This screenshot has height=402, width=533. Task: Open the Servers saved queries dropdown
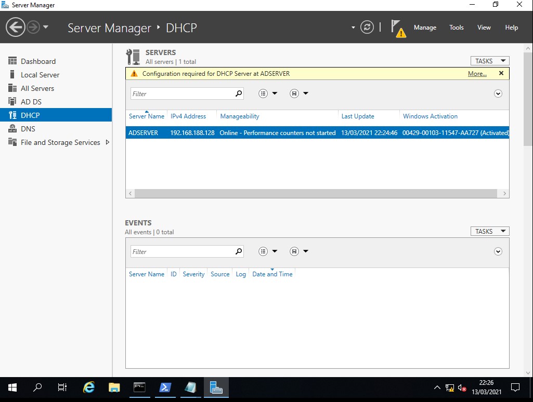(299, 93)
